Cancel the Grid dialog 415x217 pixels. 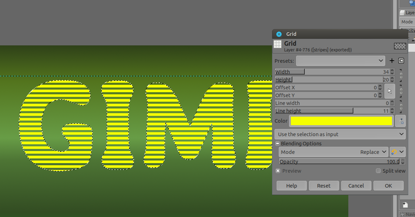356,186
